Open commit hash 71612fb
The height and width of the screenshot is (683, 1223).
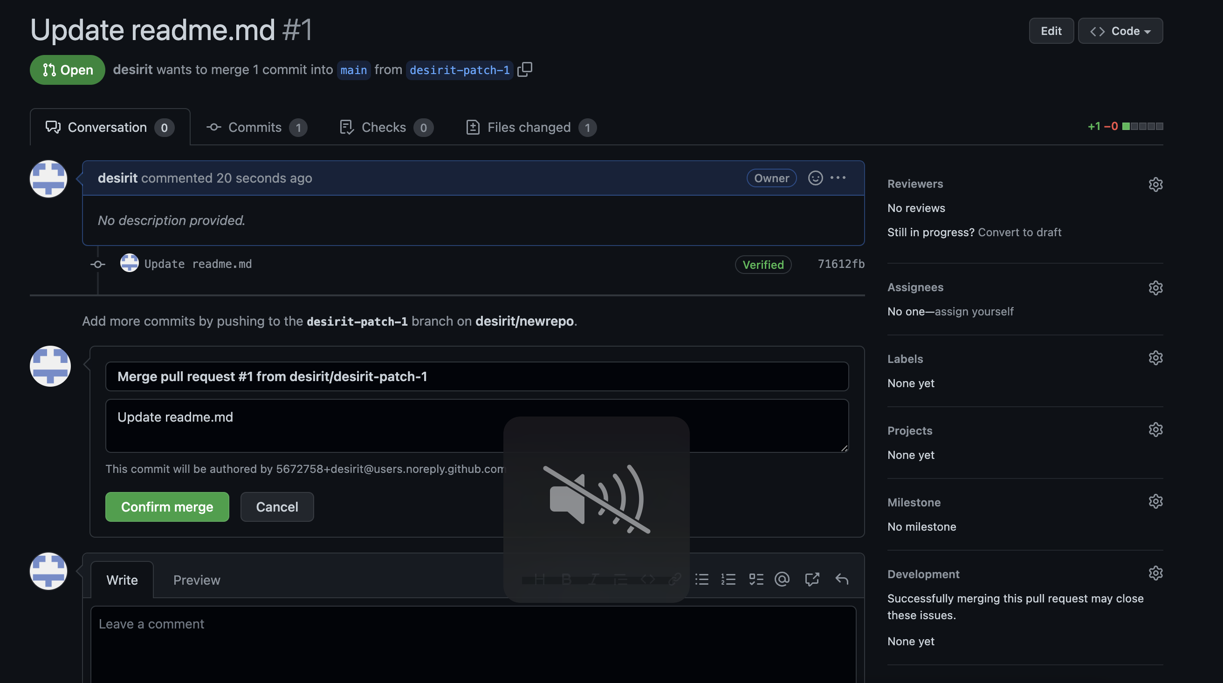pyautogui.click(x=841, y=264)
